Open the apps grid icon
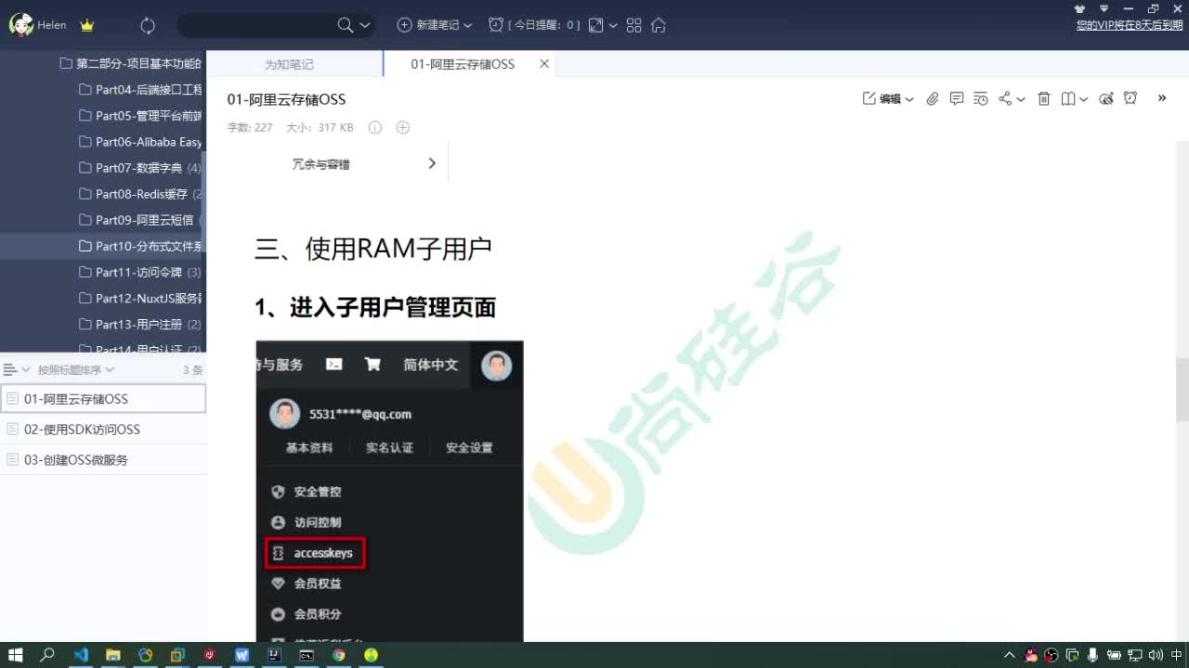Image resolution: width=1189 pixels, height=668 pixels. click(634, 25)
